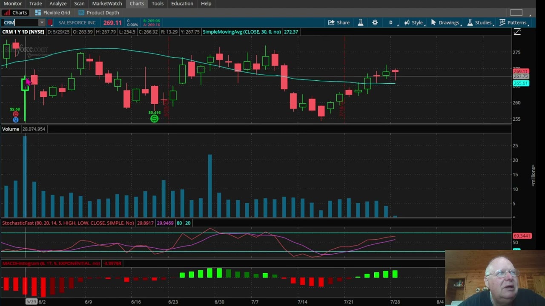Click the Volume value 28,074,954
545x306 pixels.
34,129
